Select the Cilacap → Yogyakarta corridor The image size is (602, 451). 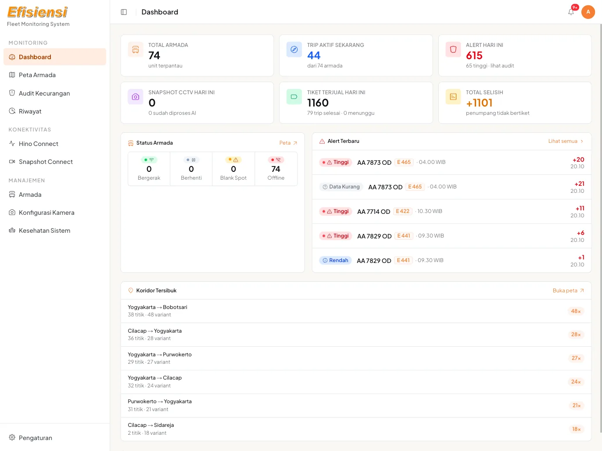tap(356, 335)
